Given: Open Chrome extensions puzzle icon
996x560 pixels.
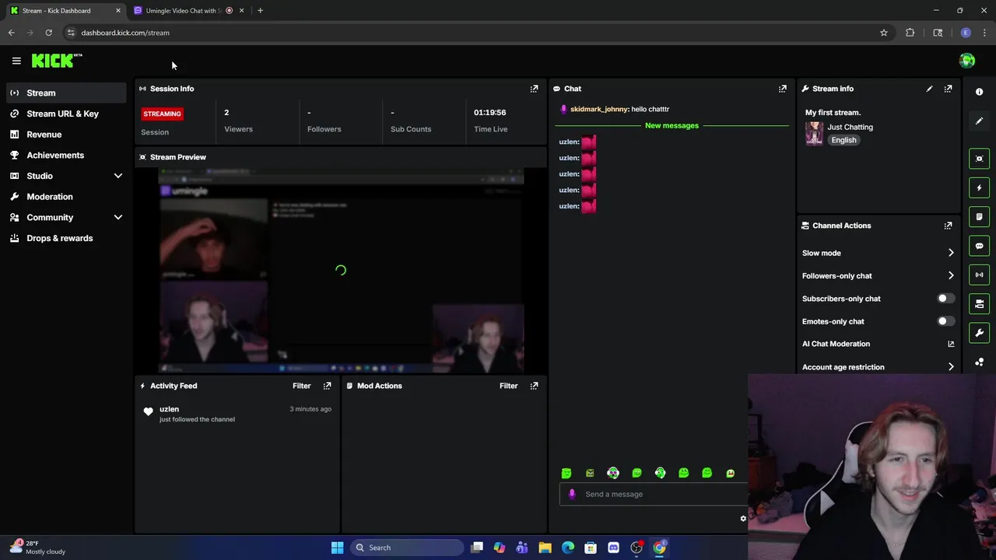Looking at the screenshot, I should [x=910, y=33].
